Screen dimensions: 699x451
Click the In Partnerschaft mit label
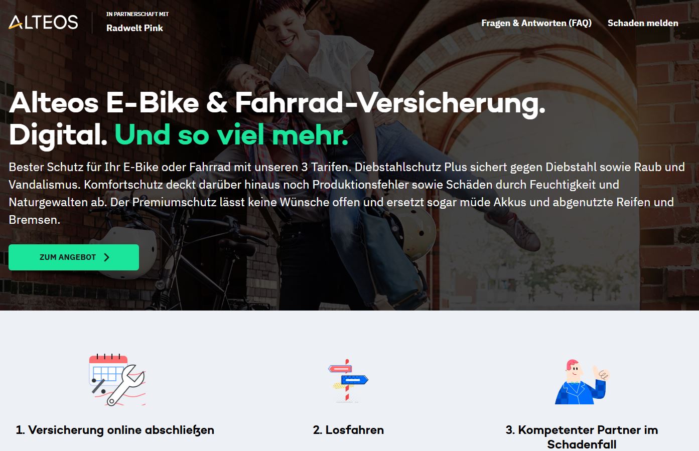click(x=137, y=14)
